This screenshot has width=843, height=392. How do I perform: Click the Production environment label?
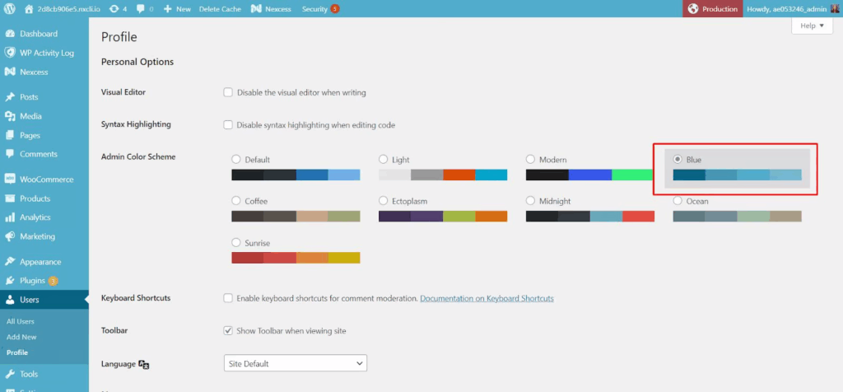pos(720,9)
